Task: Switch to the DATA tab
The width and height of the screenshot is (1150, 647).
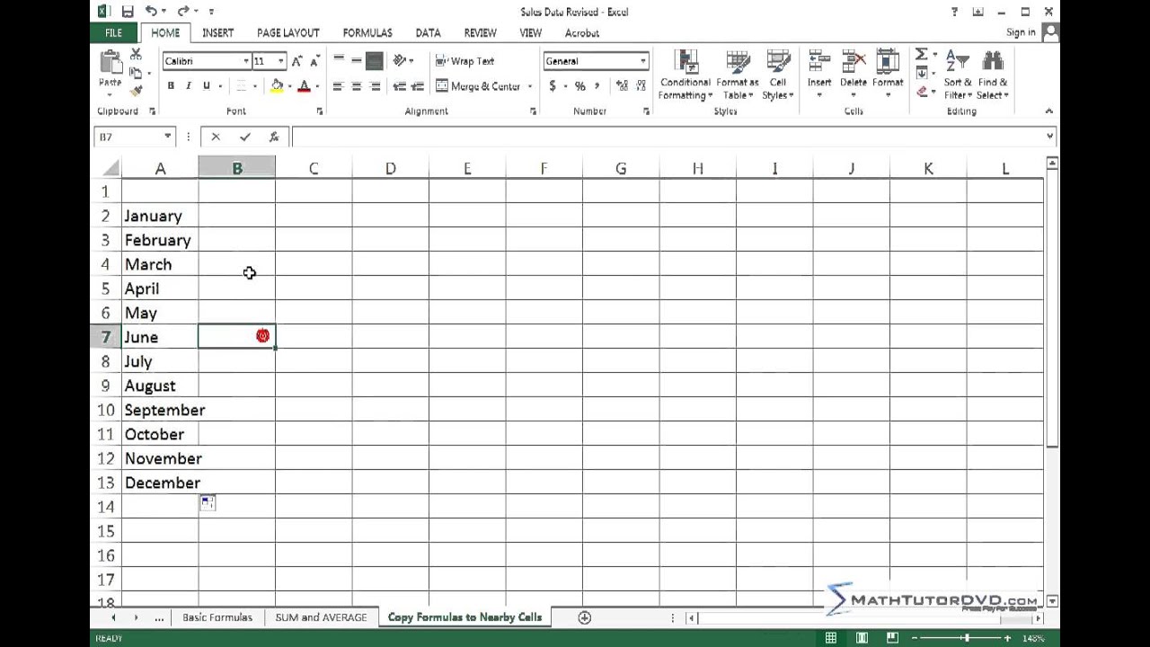Action: 428,33
